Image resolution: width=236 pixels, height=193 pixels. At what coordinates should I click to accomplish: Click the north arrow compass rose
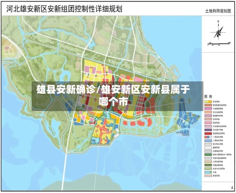pos(219,30)
